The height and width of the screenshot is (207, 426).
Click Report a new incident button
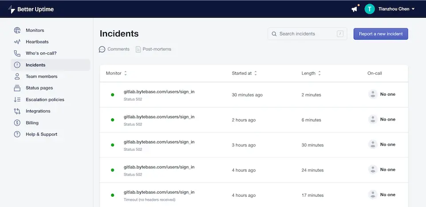coord(381,34)
